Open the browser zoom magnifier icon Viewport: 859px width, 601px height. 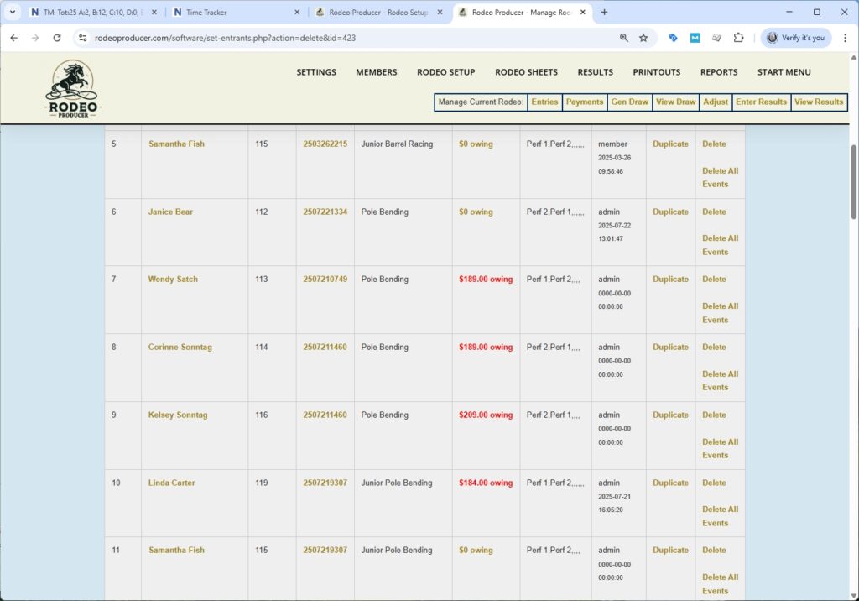coord(623,38)
